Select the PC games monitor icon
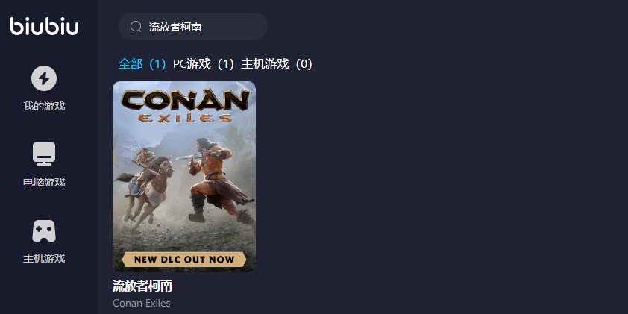This screenshot has height=314, width=628. point(44,154)
